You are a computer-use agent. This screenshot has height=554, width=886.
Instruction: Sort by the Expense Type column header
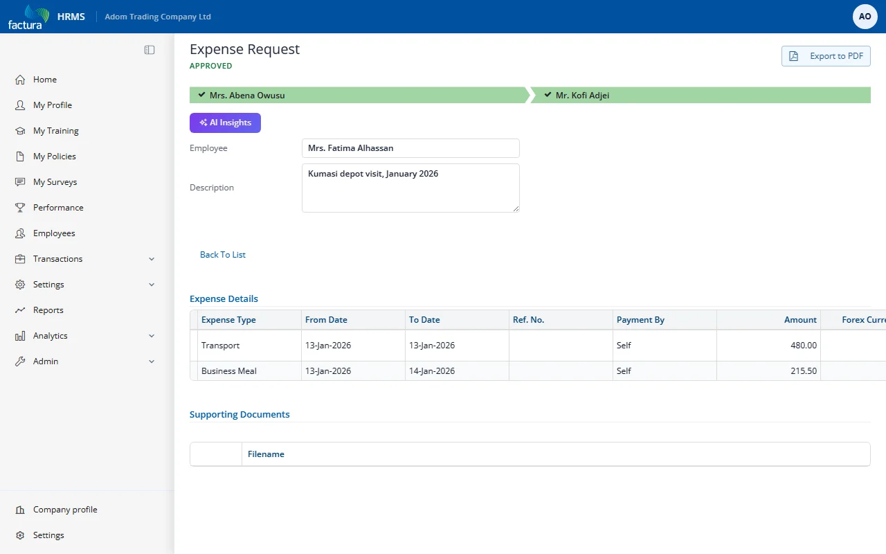tap(249, 320)
